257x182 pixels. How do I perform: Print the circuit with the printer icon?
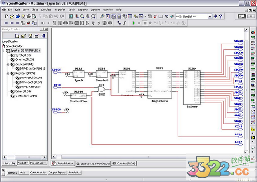pos(29,16)
